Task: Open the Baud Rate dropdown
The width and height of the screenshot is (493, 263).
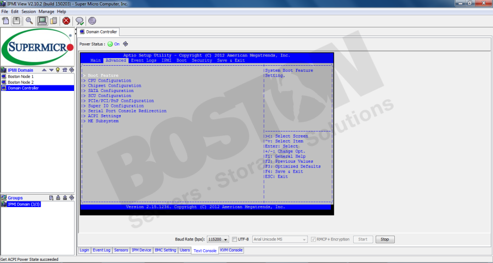Action: [218, 239]
